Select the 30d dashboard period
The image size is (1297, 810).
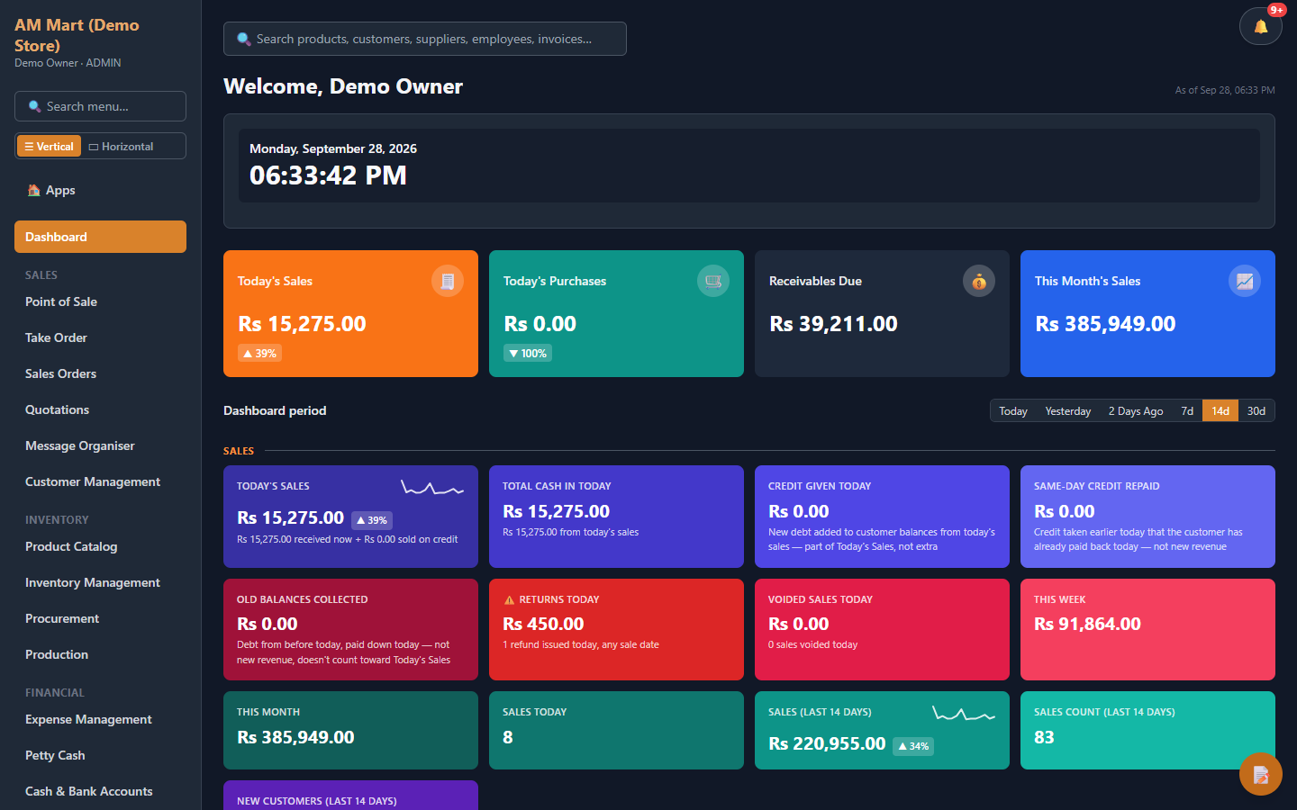[1256, 410]
